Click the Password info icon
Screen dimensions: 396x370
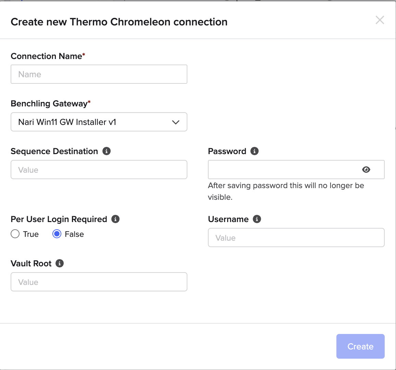click(254, 151)
